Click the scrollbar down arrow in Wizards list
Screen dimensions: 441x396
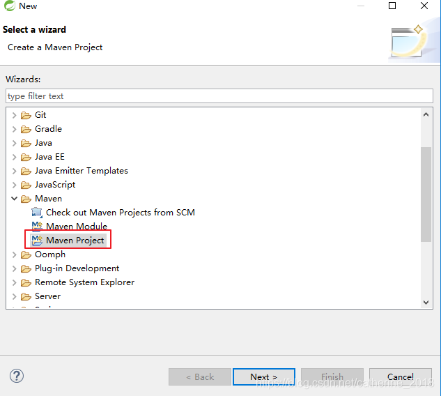[426, 303]
